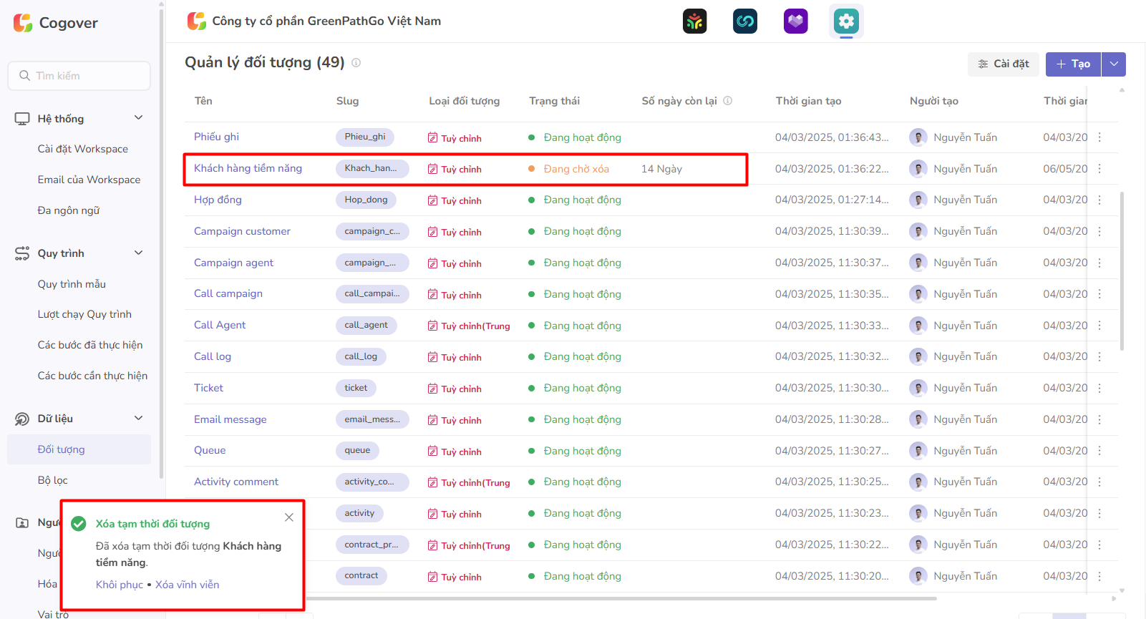Open the Khách hàng tiềm năng object

(248, 168)
